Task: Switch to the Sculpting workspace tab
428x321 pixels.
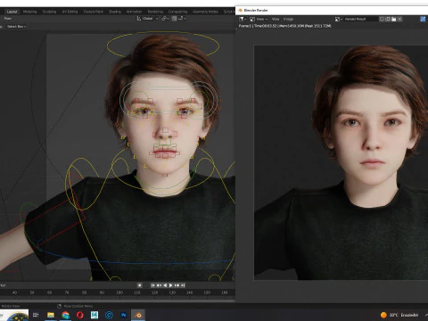Action: pos(49,12)
